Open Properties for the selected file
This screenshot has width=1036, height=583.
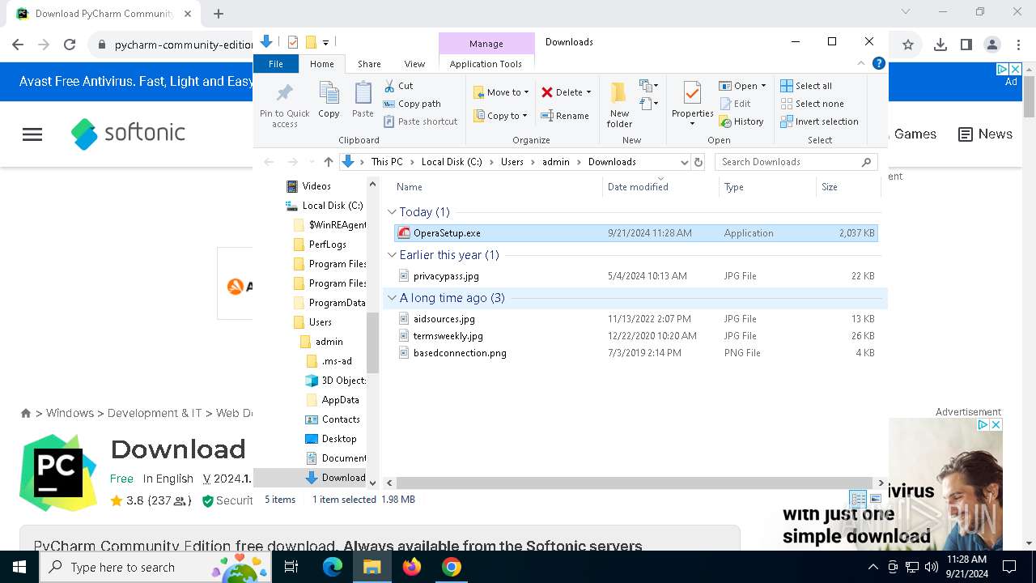point(692,104)
